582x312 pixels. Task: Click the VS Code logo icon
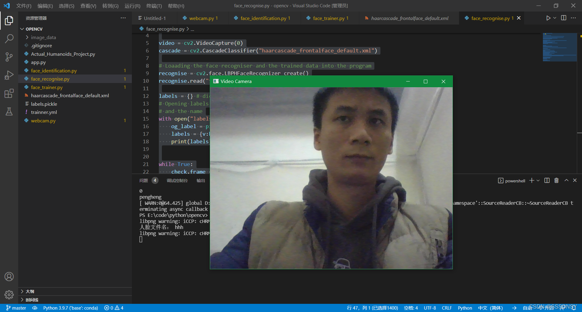coord(7,6)
